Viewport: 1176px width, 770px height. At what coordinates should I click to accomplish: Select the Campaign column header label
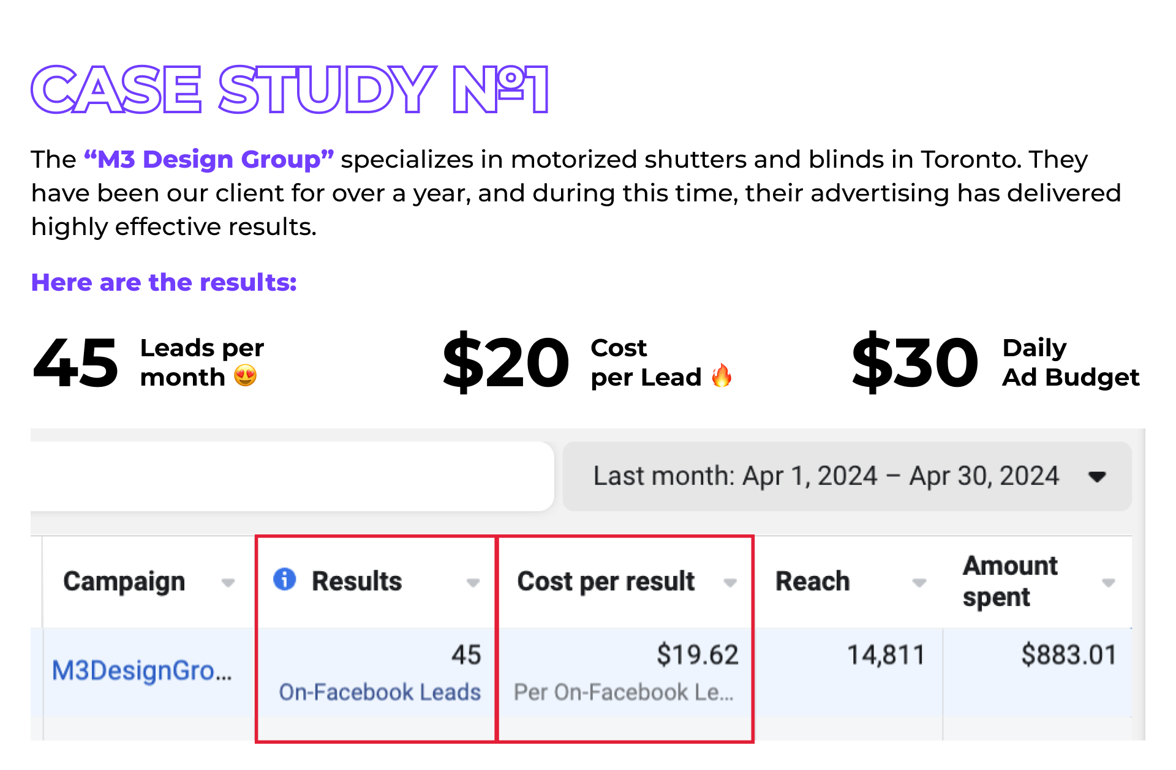[x=124, y=581]
